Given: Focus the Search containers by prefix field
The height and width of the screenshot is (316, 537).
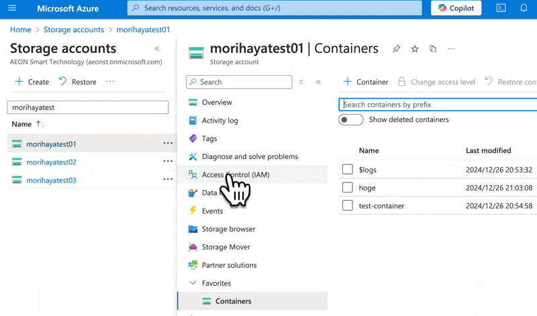Looking at the screenshot, I should (438, 105).
